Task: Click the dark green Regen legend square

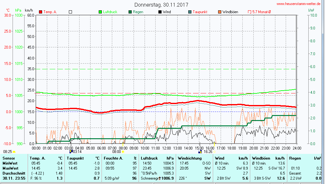Action: point(130,12)
